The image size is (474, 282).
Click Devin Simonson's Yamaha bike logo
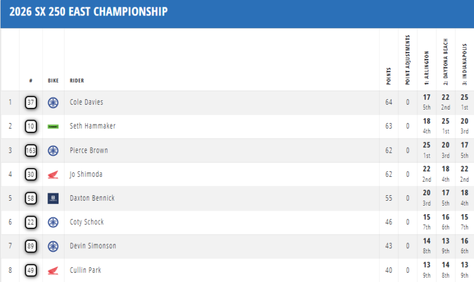tap(53, 246)
